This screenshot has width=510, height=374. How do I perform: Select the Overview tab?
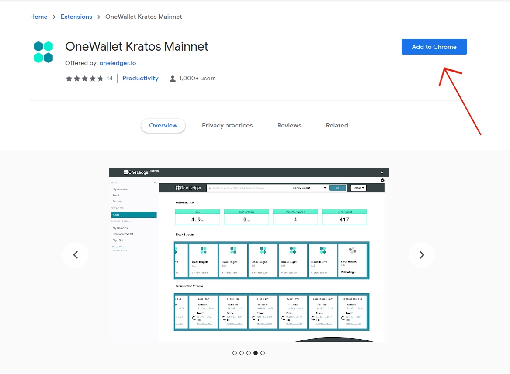163,125
